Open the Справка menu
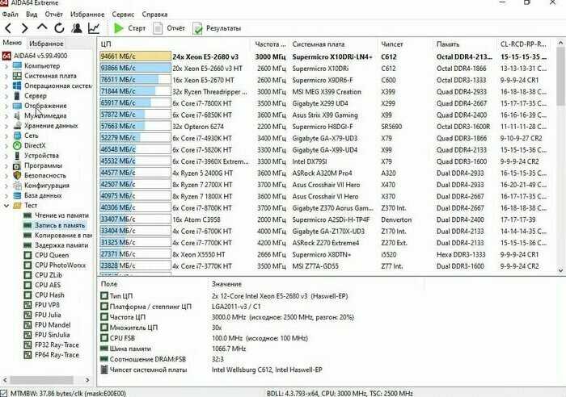566x397 pixels. [x=154, y=15]
